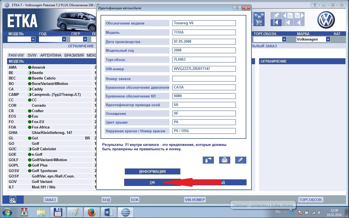Expand the ТОРГ.ОБОЗН. dropdown at top
Viewport: 349px width, 218px height.
(284, 39)
